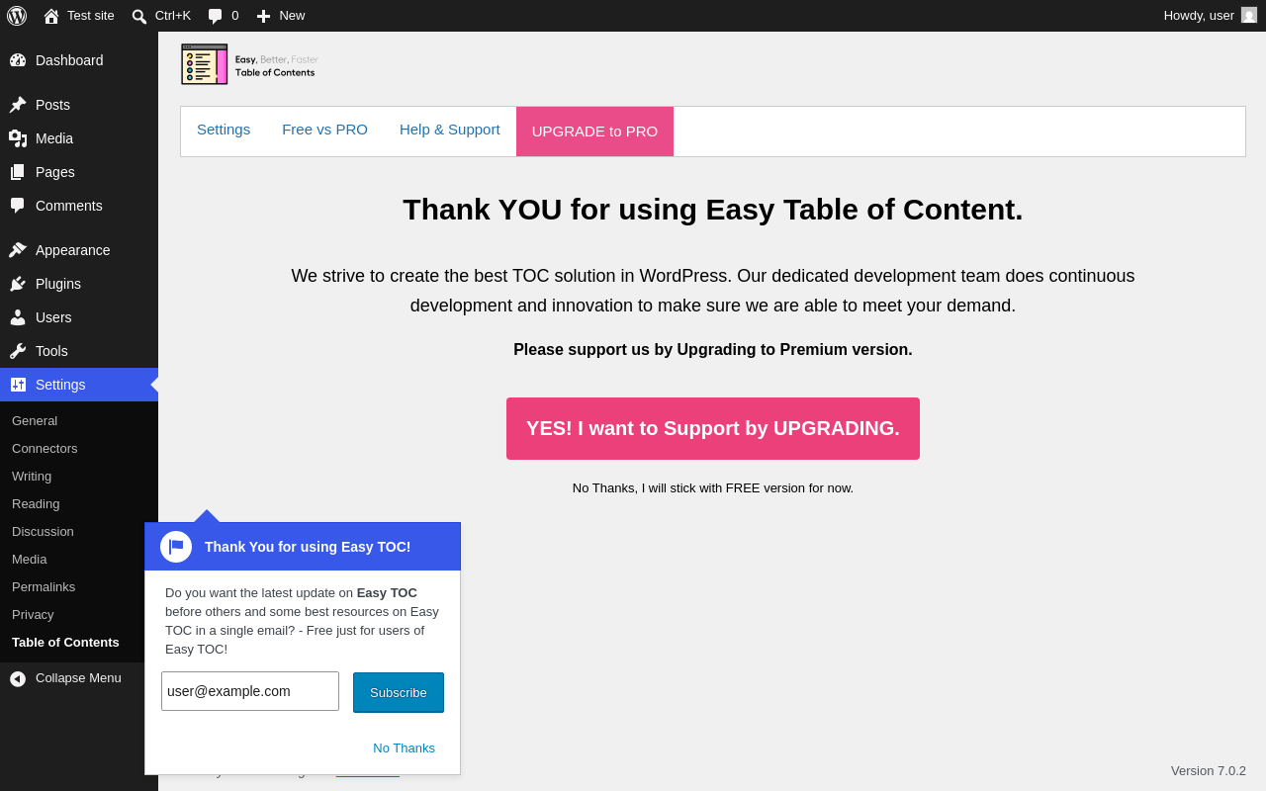The image size is (1266, 791).
Task: Open the Dashboard gauge icon
Action: click(18, 60)
